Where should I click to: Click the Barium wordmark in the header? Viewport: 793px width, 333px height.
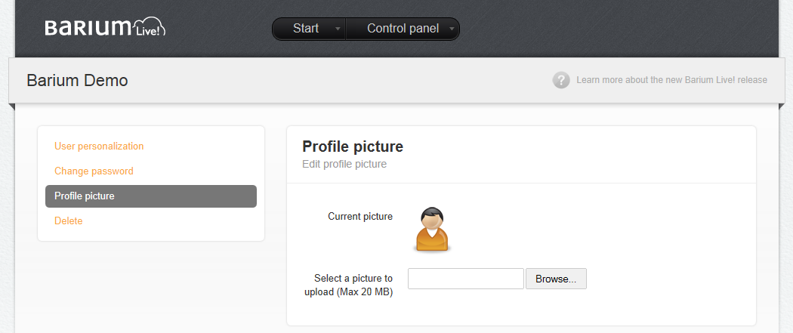pos(88,28)
